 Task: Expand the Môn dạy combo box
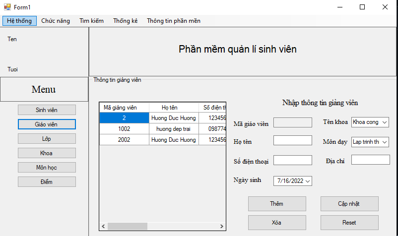[385, 142]
